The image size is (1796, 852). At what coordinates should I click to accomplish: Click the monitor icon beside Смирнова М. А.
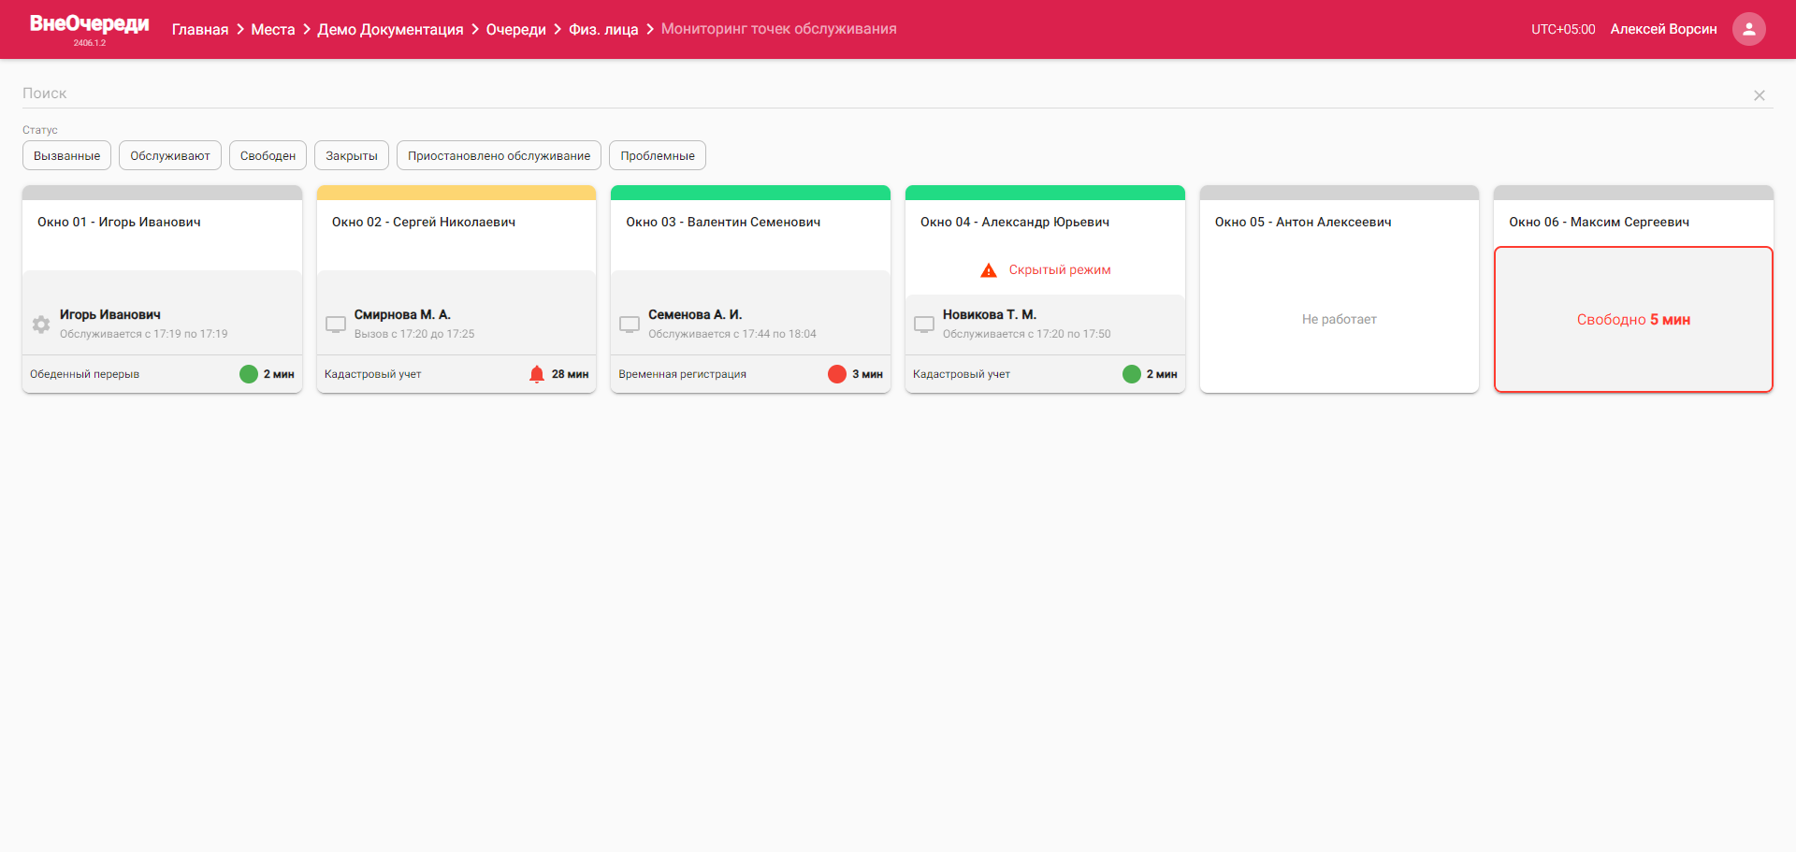[x=336, y=325]
